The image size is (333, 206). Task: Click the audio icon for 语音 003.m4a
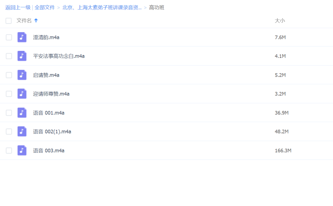22,151
